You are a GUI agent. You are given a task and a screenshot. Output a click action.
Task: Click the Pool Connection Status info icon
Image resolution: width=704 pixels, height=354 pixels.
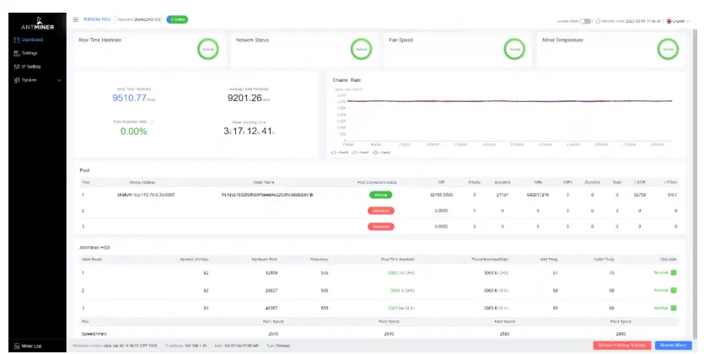(x=401, y=183)
